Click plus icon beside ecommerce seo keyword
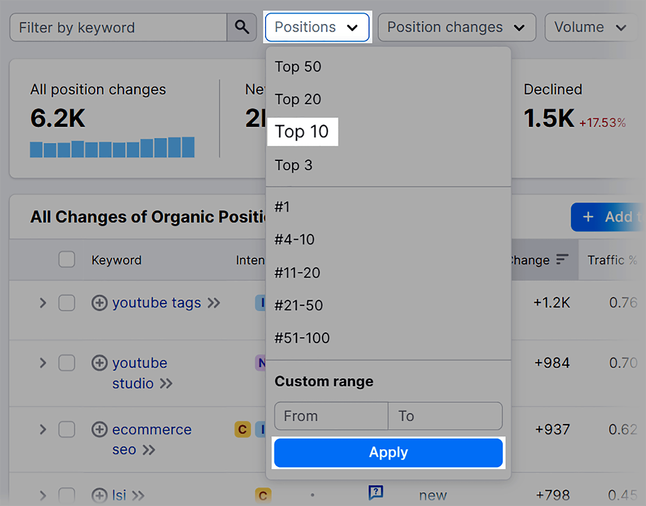This screenshot has width=646, height=506. coord(99,429)
